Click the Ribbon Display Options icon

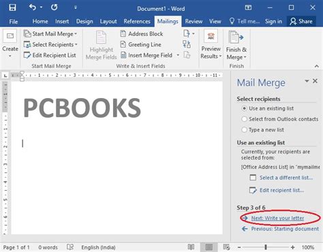tap(248, 7)
